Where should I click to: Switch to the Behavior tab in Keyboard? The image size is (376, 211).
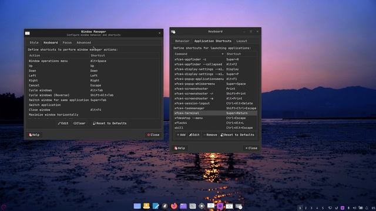click(182, 41)
